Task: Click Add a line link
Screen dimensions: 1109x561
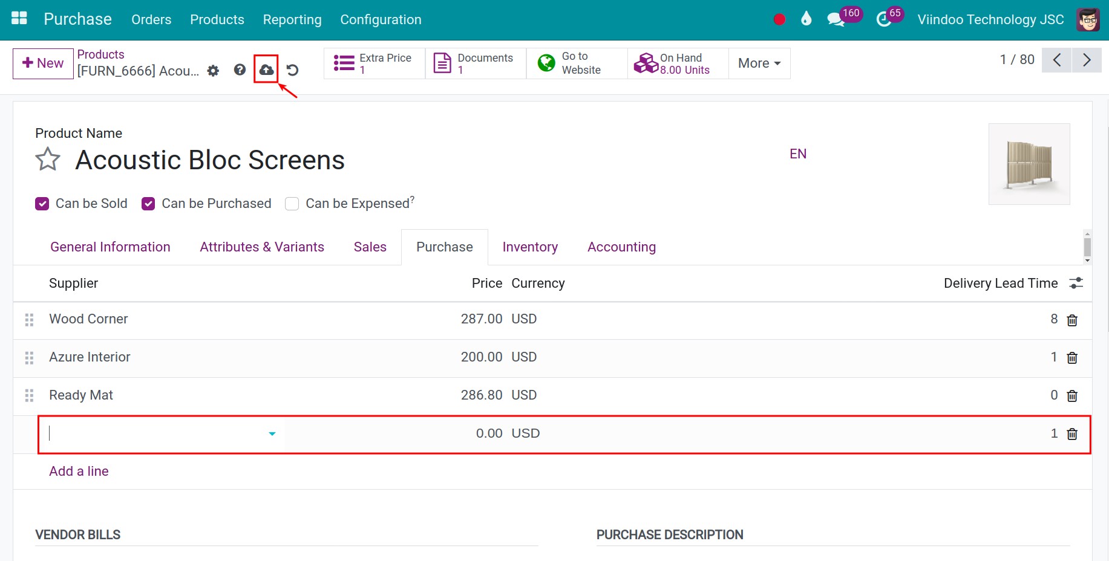Action: click(x=79, y=471)
